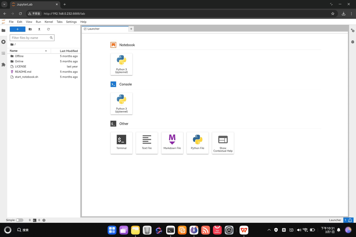This screenshot has width=356, height=237.
Task: Open the browser more-options menu
Action: [351, 14]
